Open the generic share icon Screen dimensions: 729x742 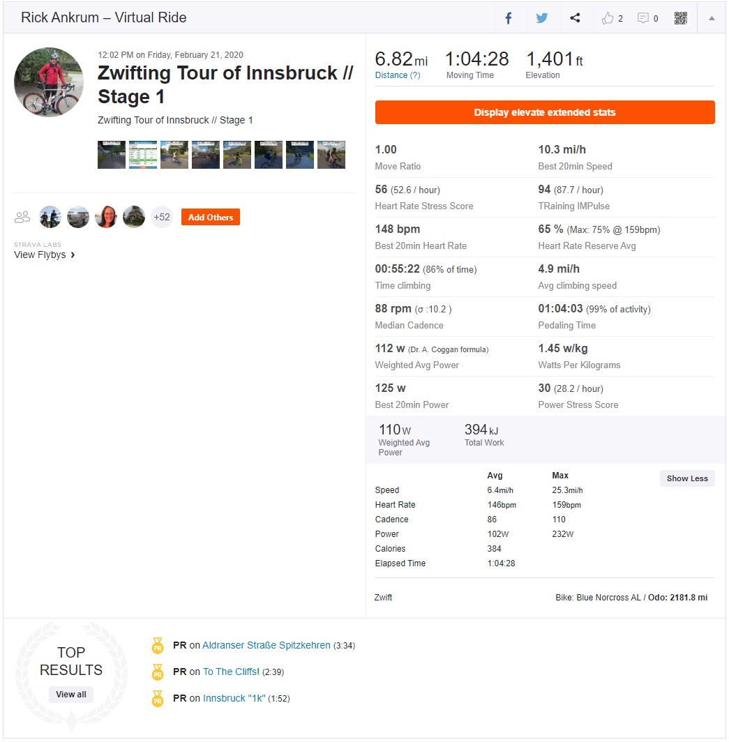575,18
